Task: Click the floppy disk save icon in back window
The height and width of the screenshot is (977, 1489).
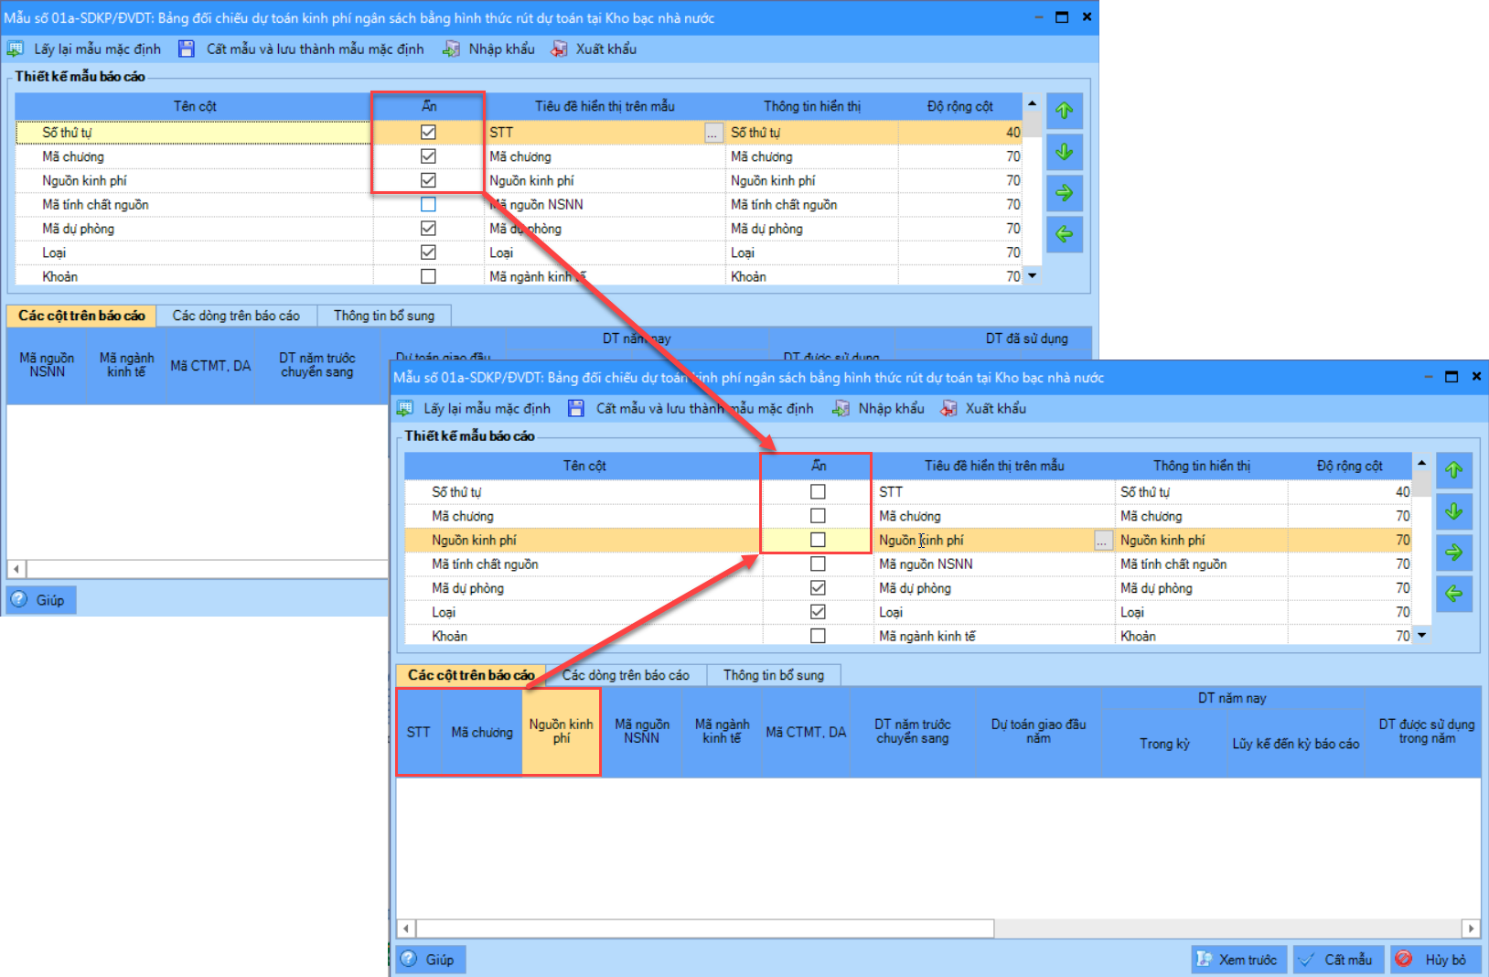Action: pyautogui.click(x=187, y=48)
